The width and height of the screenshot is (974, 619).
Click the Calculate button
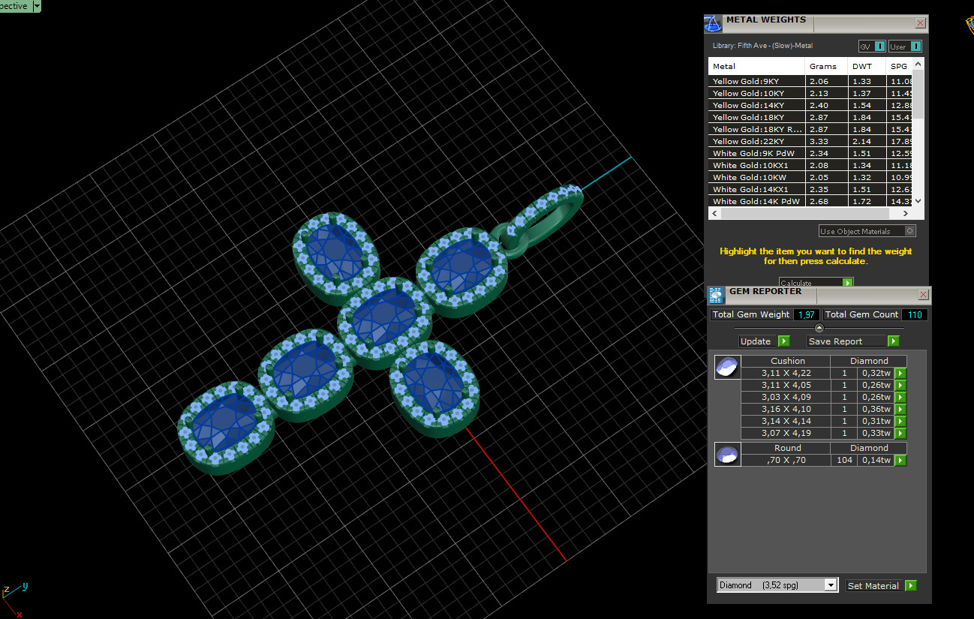810,283
